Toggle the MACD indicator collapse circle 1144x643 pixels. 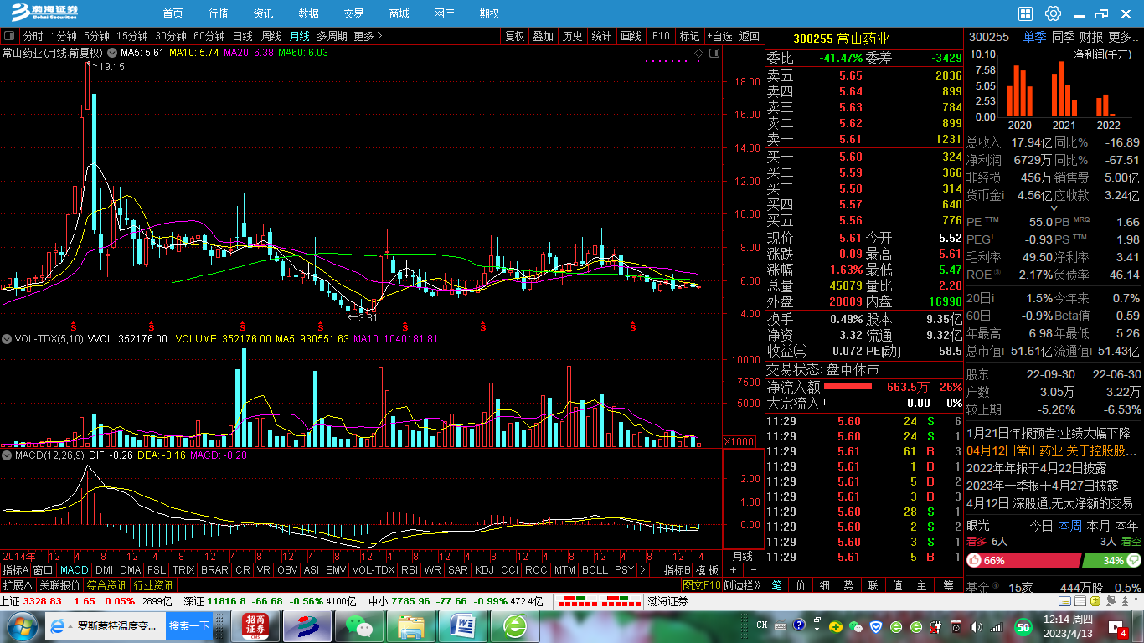point(8,455)
